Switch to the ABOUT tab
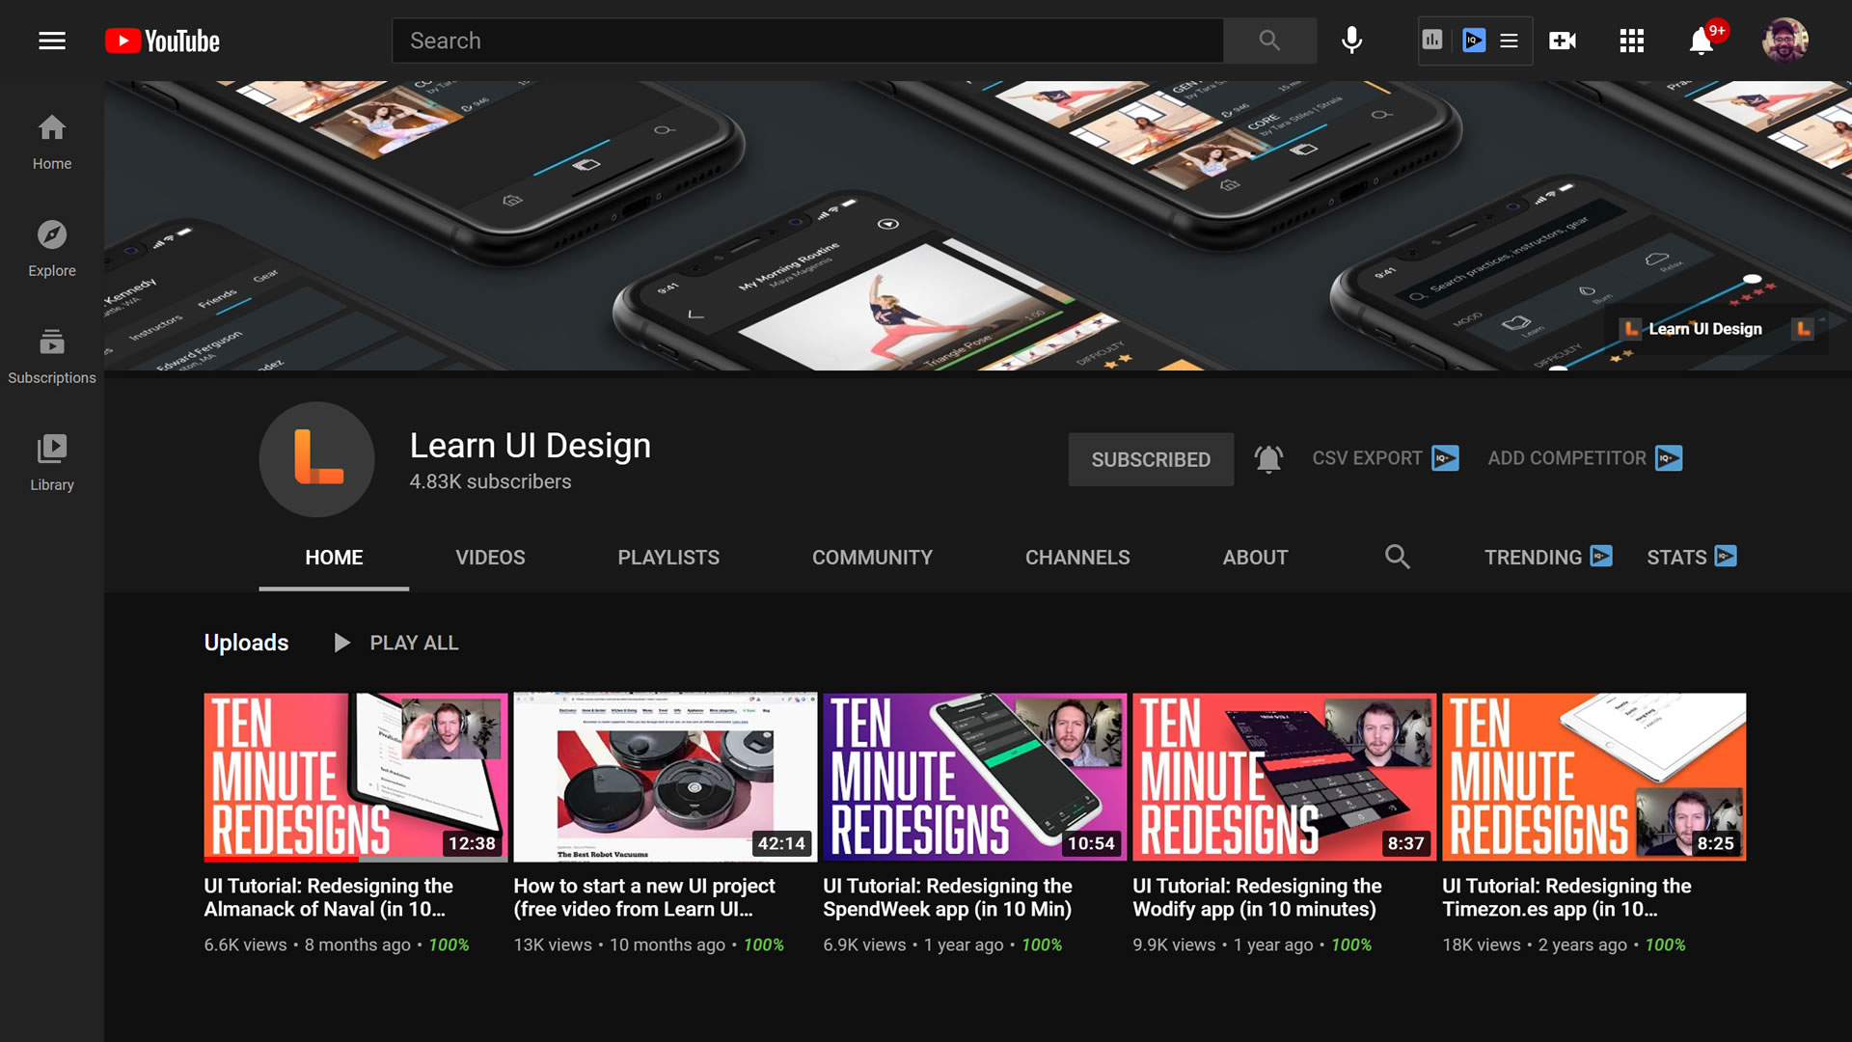 click(1255, 558)
